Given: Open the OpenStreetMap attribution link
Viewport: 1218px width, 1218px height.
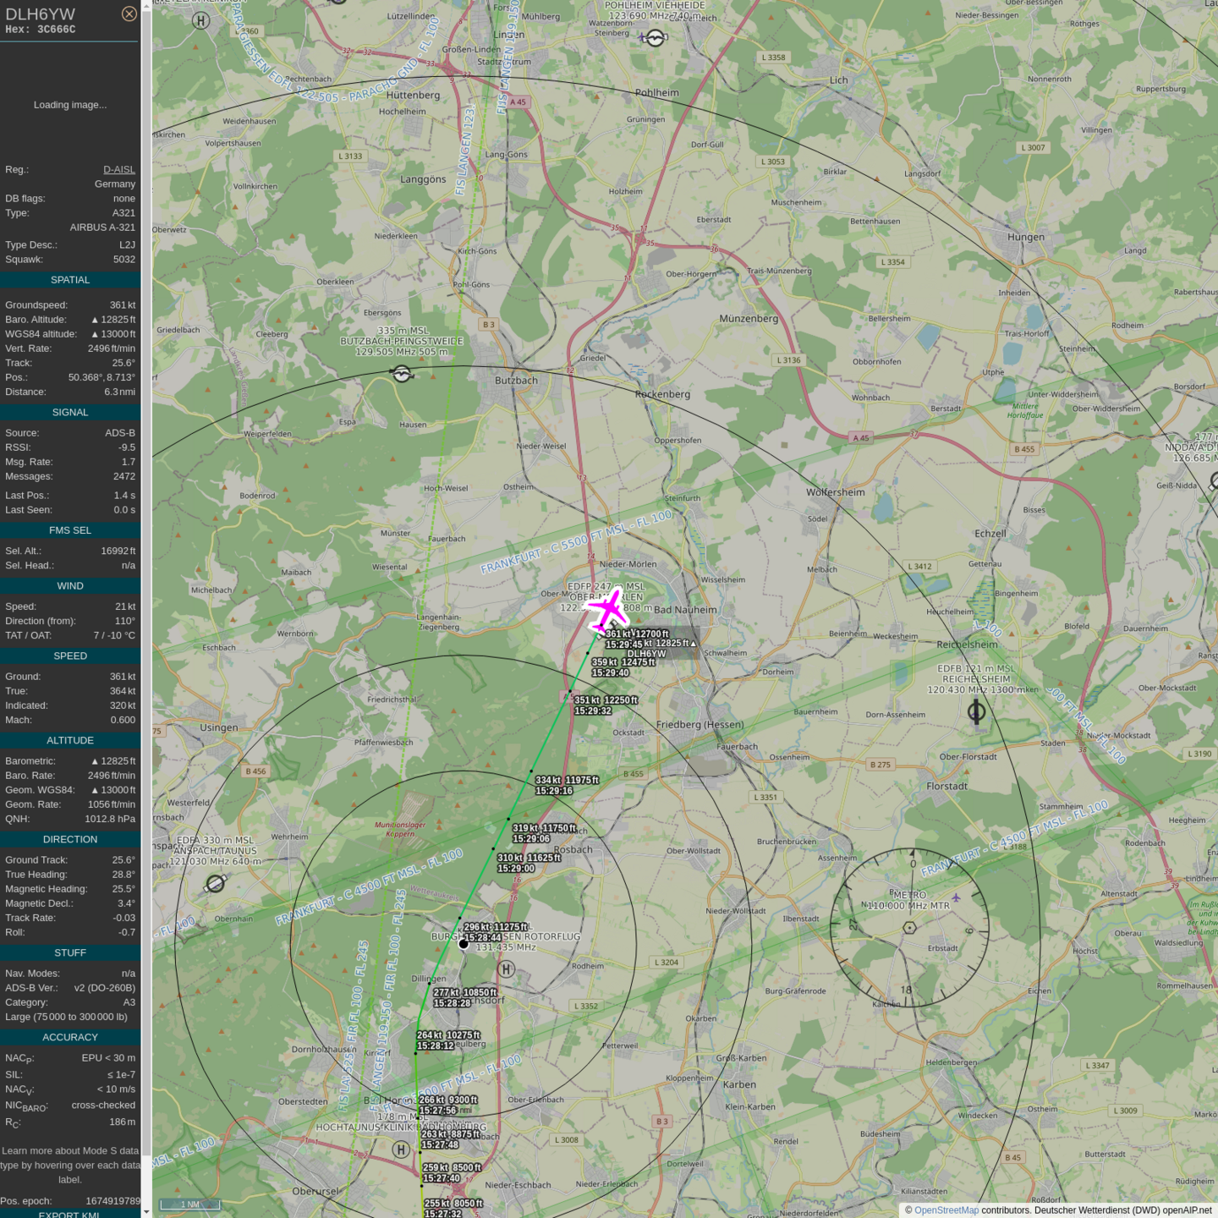Looking at the screenshot, I should [946, 1210].
